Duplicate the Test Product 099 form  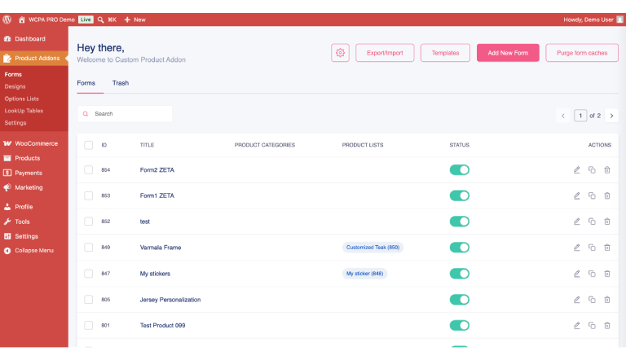click(592, 326)
